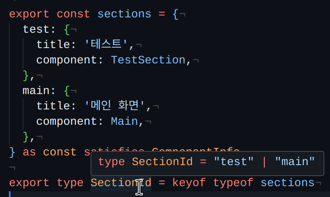Click the '테스트' title string
This screenshot has width=330, height=197.
[x=106, y=44]
